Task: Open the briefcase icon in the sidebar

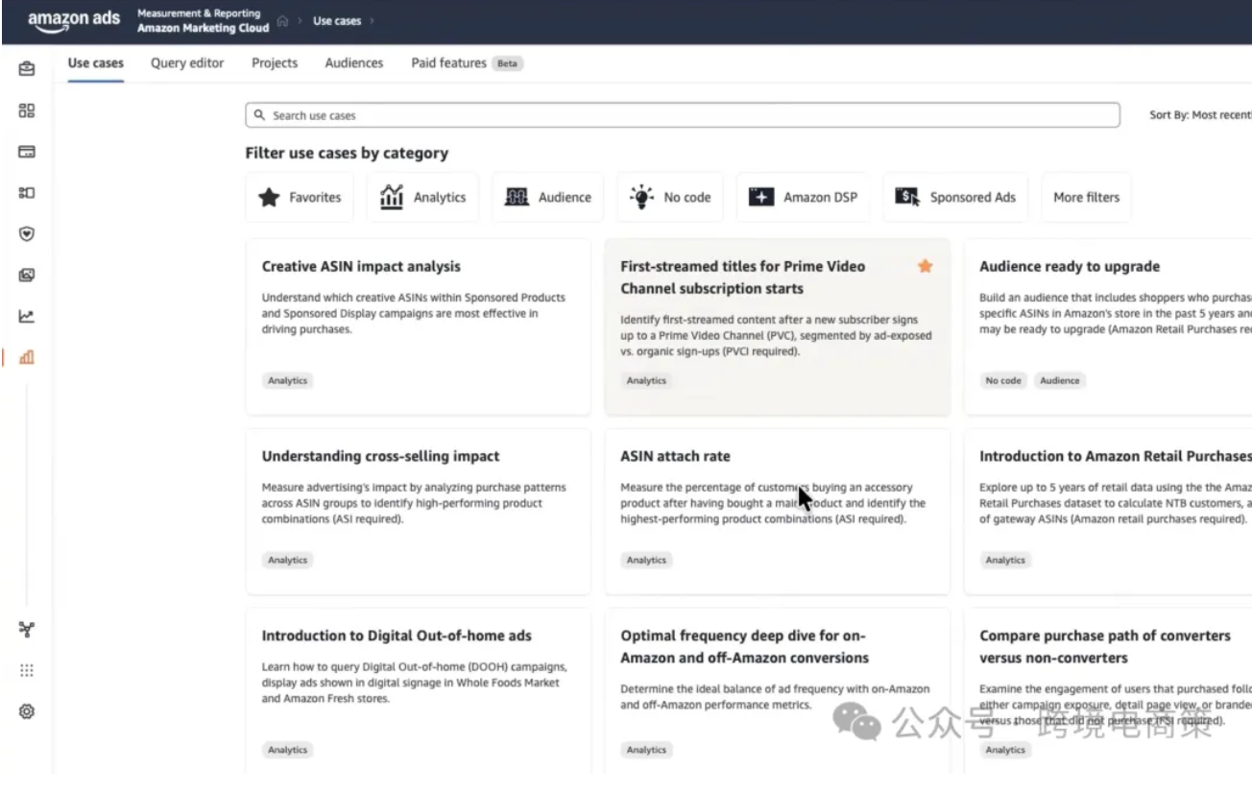Action: [x=27, y=69]
